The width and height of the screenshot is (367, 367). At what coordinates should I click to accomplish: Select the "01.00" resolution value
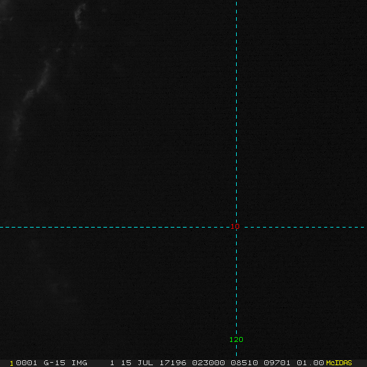[310, 363]
